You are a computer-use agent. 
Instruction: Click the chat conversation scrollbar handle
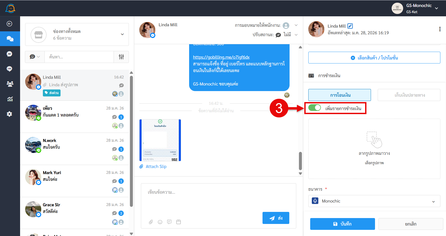point(300,161)
